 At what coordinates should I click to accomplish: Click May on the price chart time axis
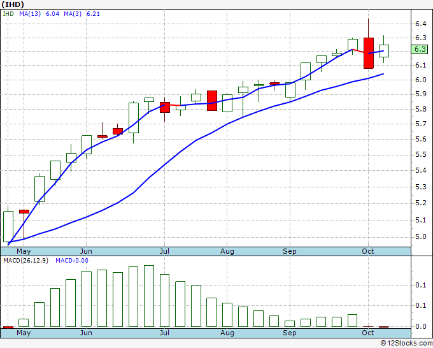click(24, 251)
